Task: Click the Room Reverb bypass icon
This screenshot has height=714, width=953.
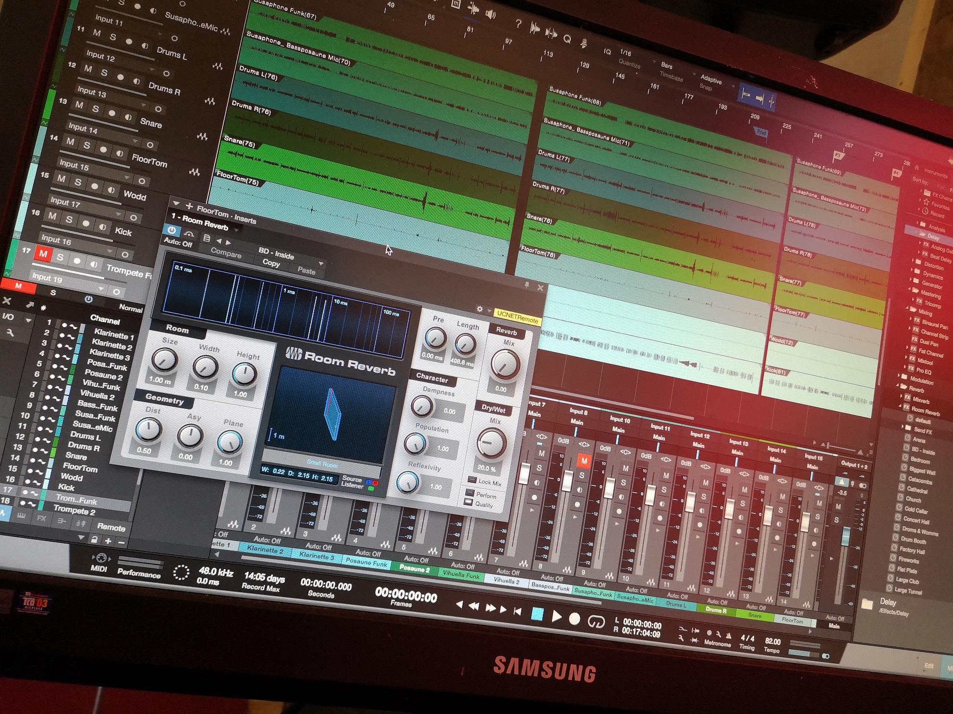Action: (189, 234)
